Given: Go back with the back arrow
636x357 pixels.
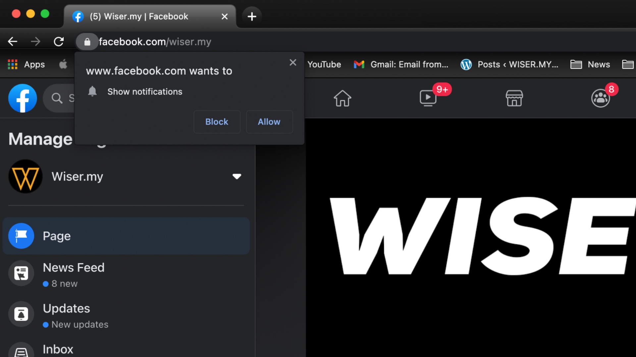Looking at the screenshot, I should [x=13, y=42].
